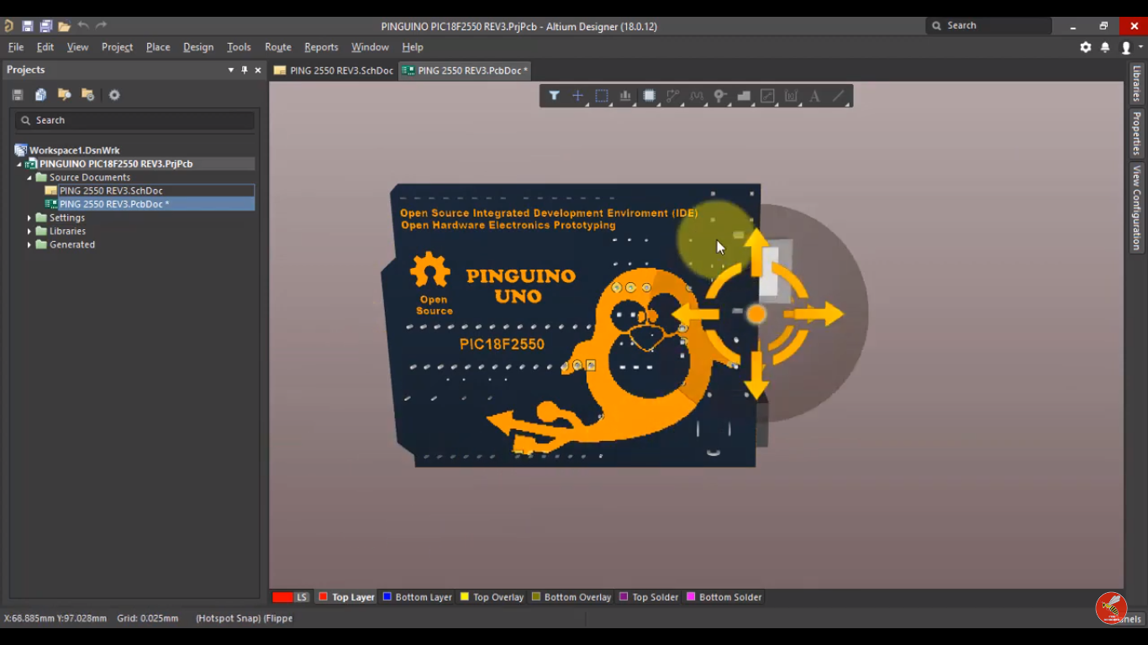Select the Bottom Overlay layer tab
Image resolution: width=1148 pixels, height=645 pixels.
click(571, 597)
